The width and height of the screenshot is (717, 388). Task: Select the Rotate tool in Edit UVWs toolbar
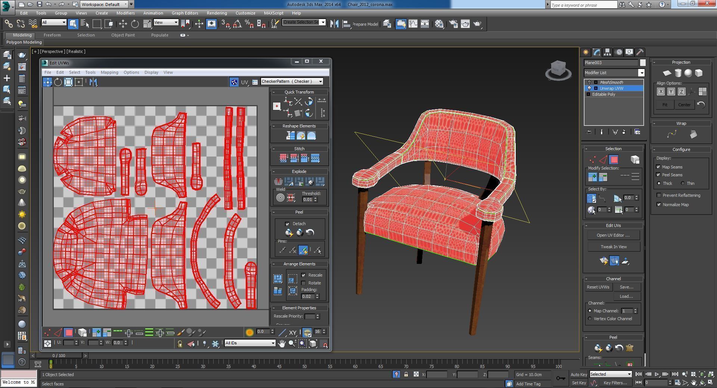pos(58,82)
